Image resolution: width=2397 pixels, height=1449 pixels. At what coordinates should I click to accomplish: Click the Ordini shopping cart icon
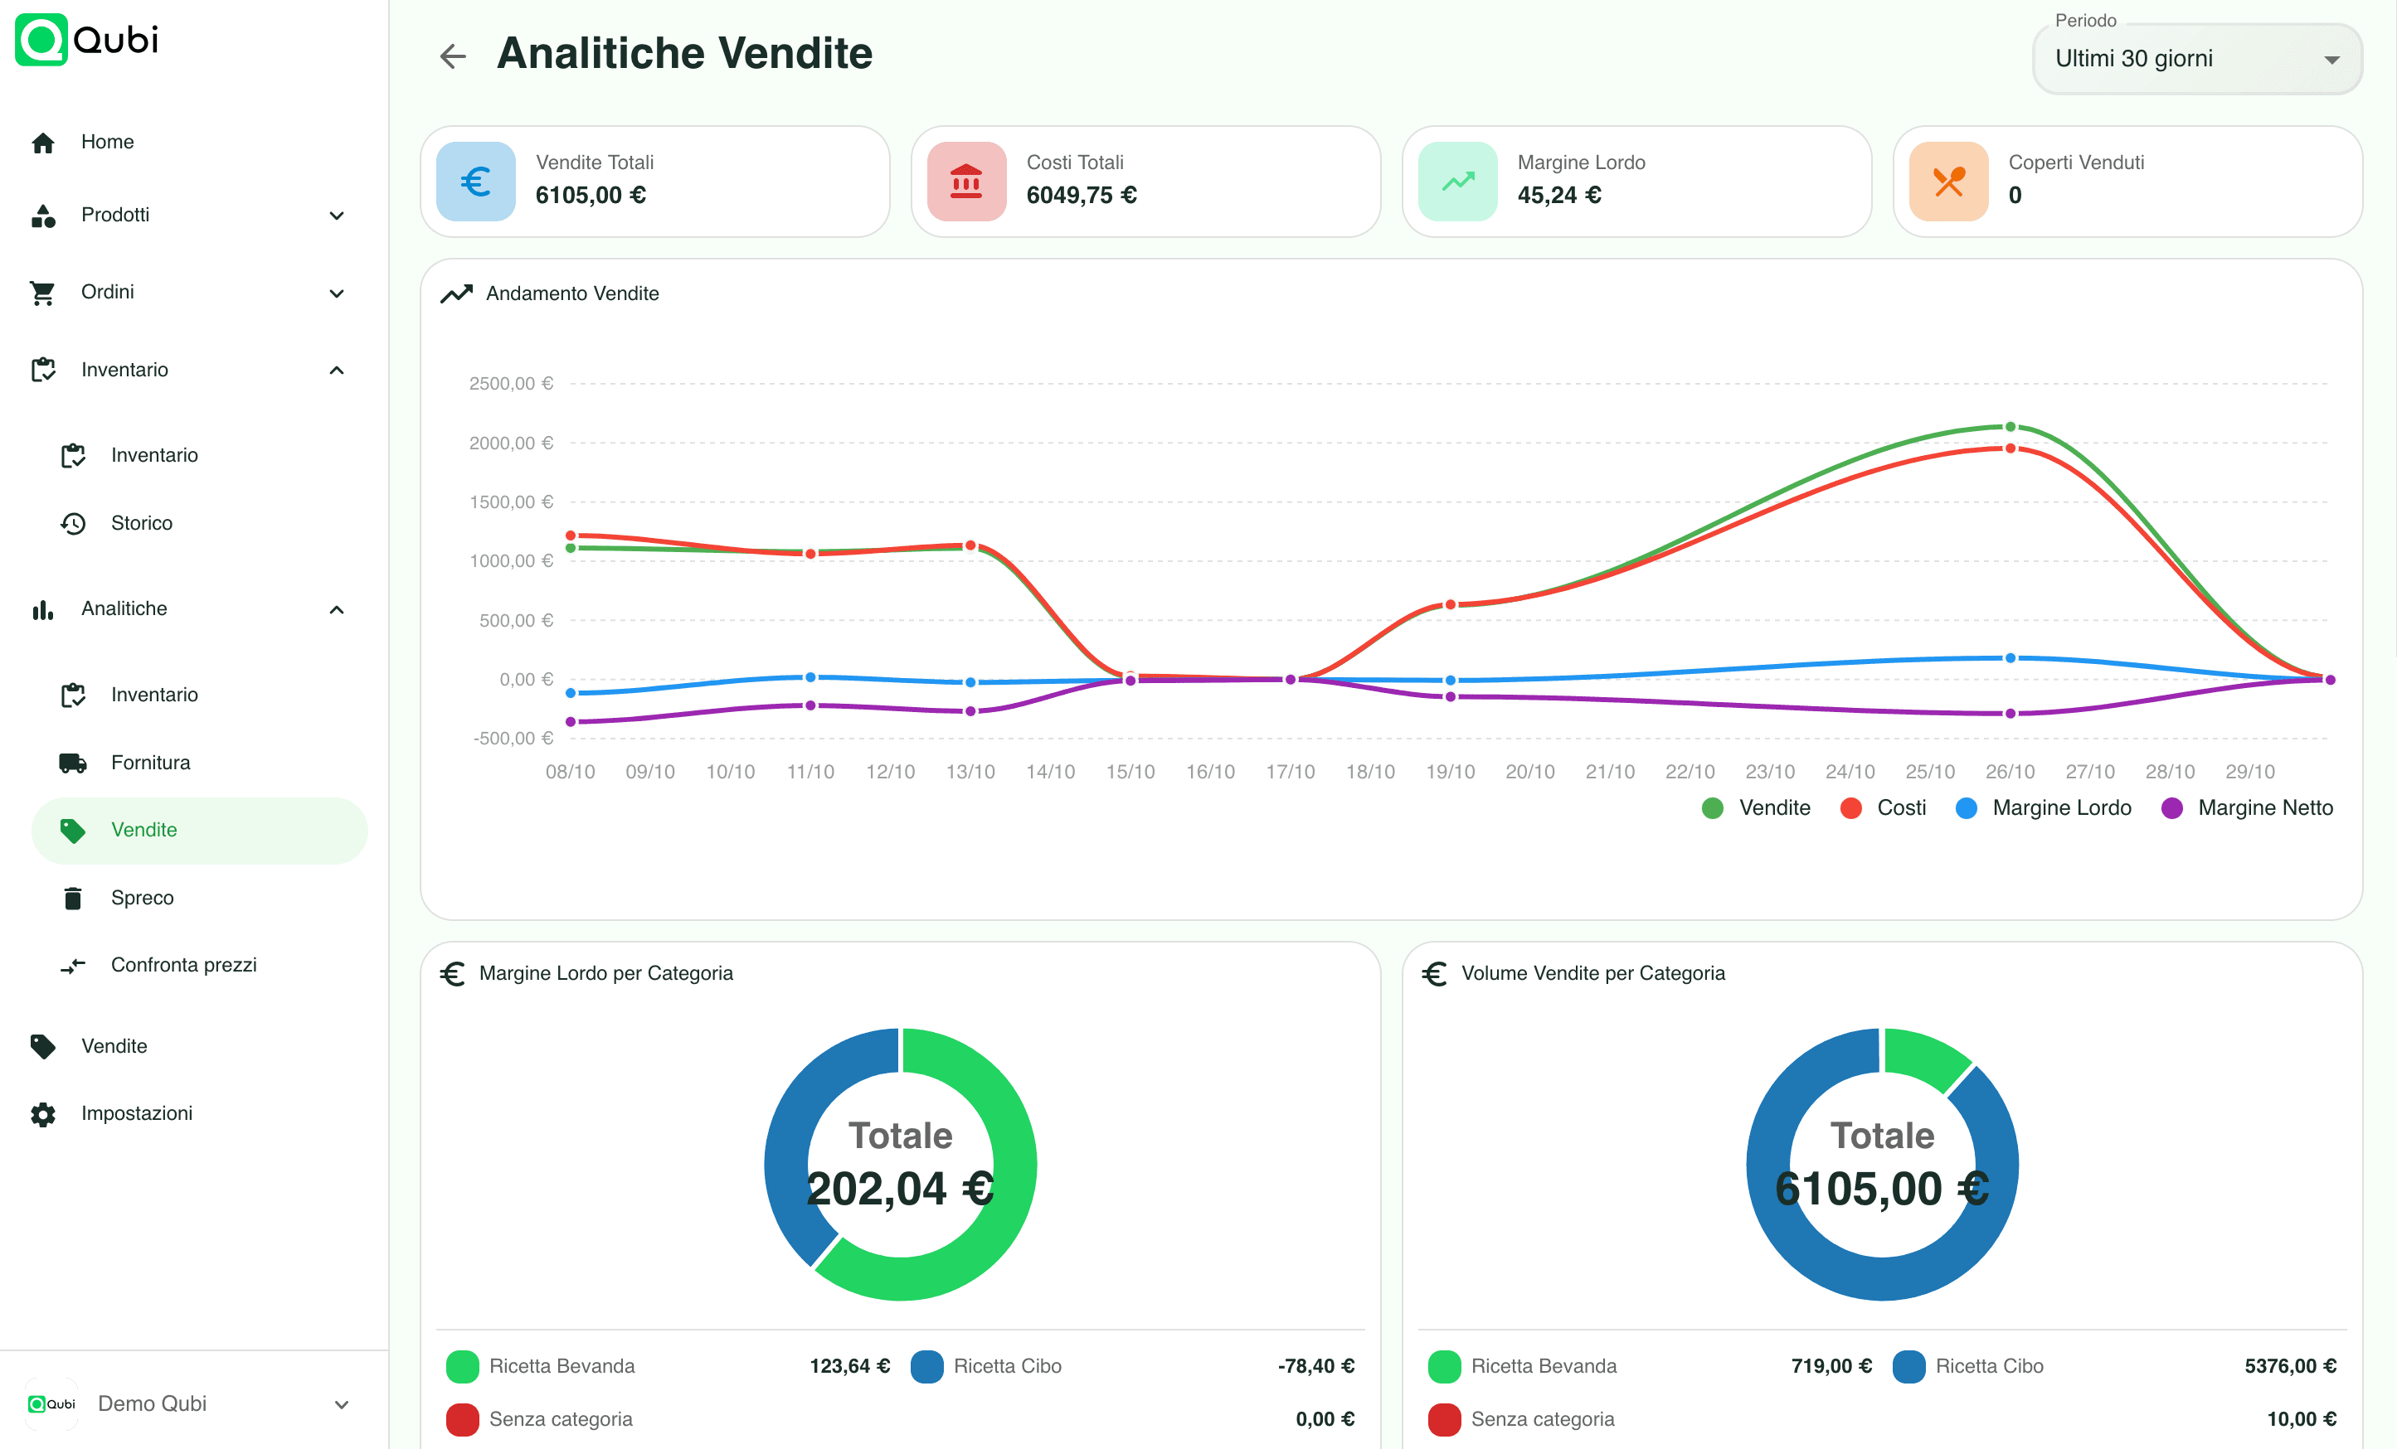pos(44,293)
